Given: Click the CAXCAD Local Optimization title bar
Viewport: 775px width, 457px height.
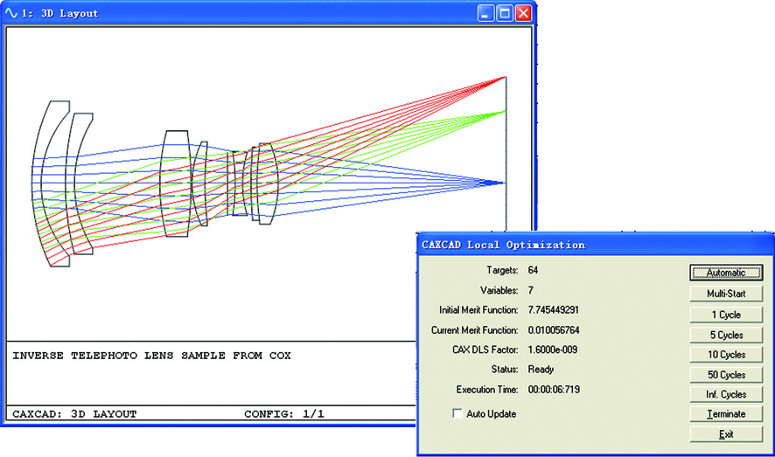Looking at the screenshot, I should 596,245.
